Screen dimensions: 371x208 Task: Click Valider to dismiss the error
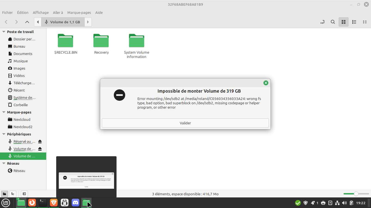pyautogui.click(x=185, y=123)
